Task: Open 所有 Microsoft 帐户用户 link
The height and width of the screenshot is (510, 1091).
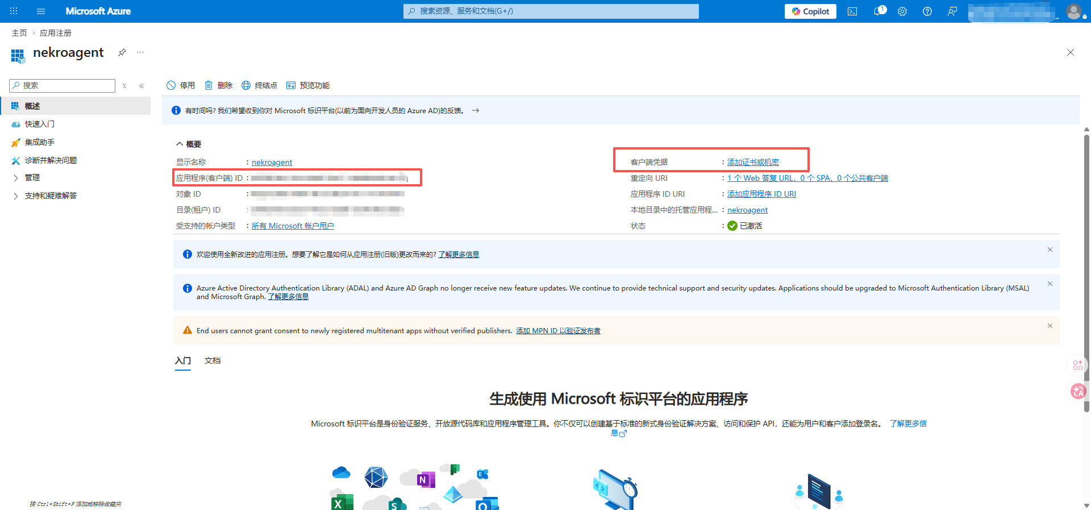Action: pyautogui.click(x=293, y=226)
